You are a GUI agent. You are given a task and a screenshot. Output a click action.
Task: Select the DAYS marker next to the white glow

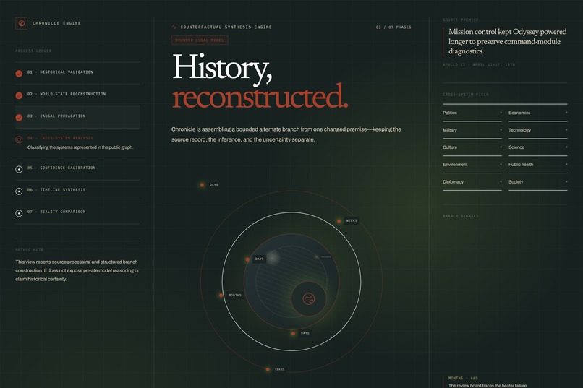(x=247, y=259)
